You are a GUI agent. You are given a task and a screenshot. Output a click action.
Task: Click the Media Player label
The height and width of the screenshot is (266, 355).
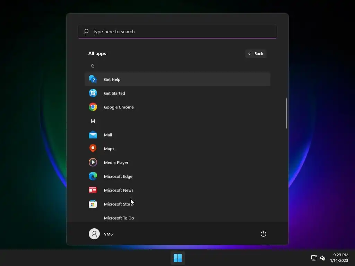tap(116, 163)
